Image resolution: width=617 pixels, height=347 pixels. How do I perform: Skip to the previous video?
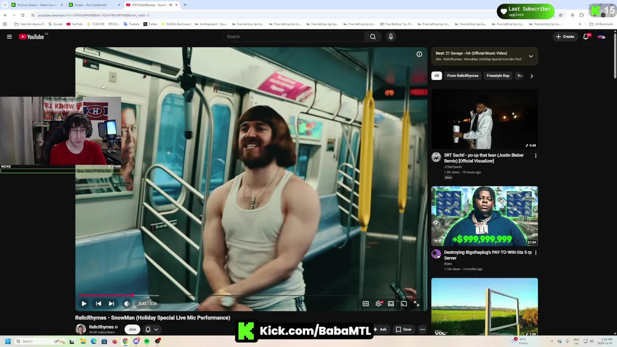[98, 304]
